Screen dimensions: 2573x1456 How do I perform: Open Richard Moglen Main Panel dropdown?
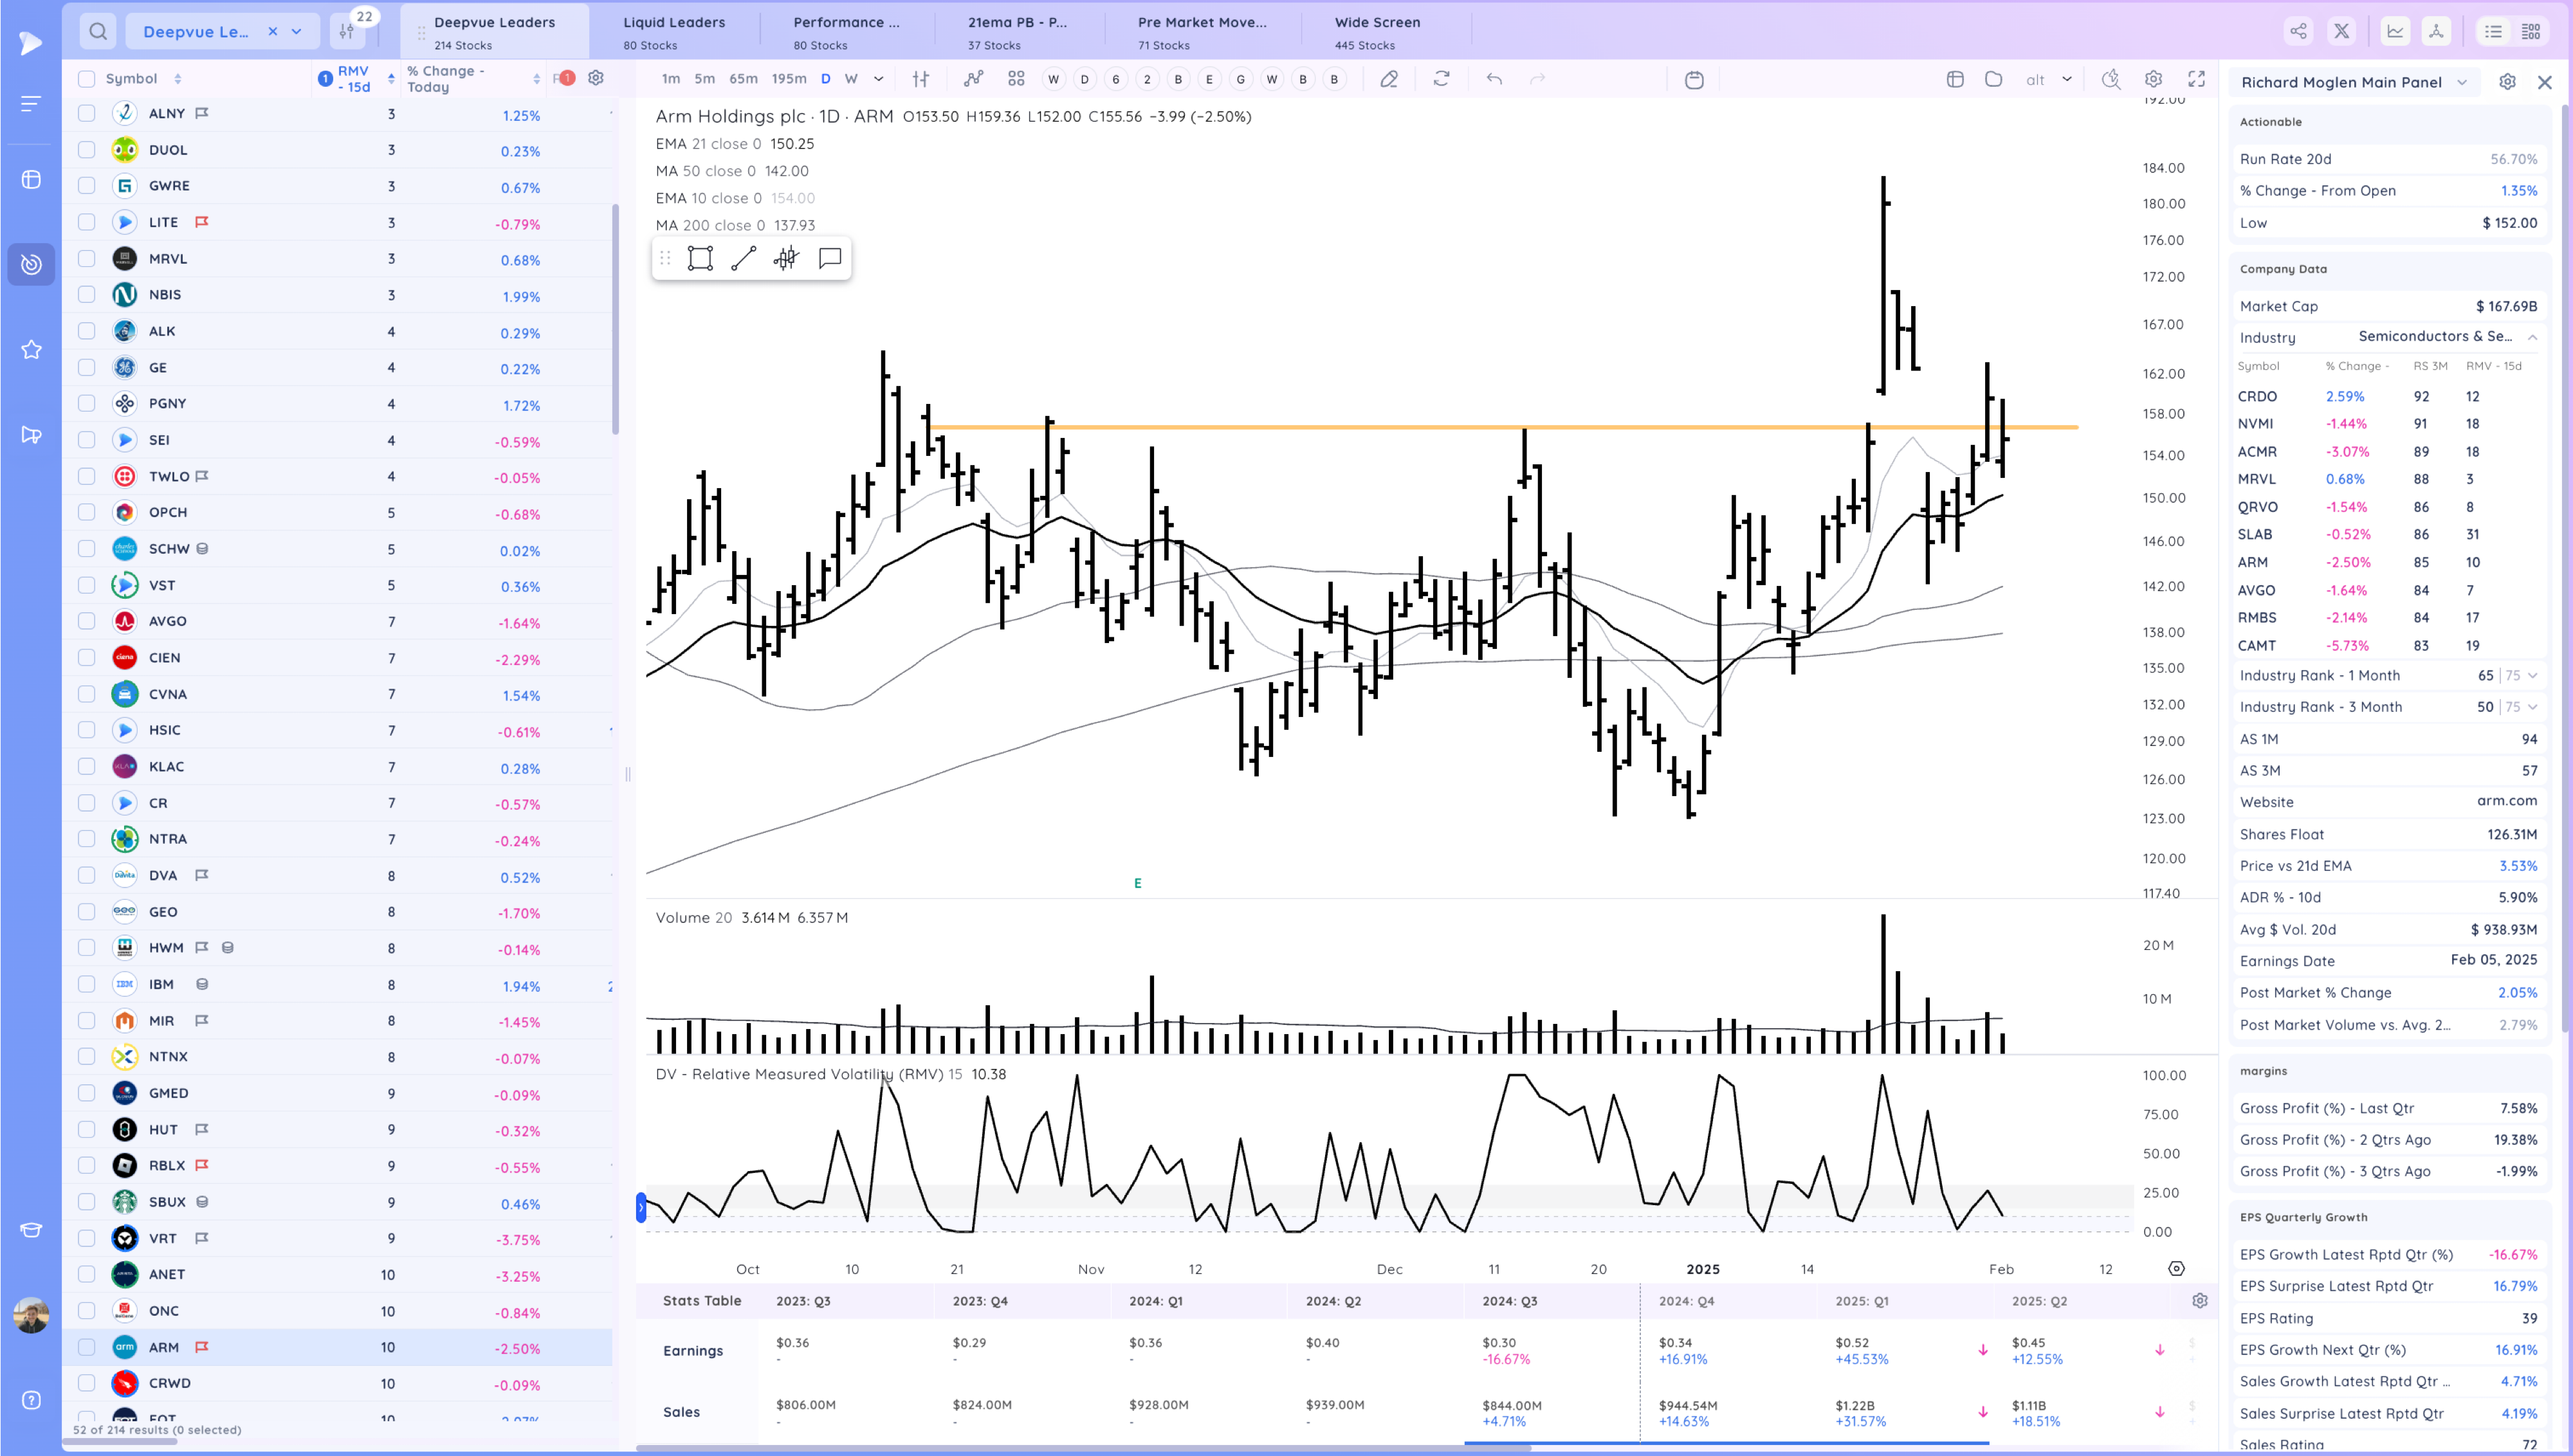point(2461,83)
